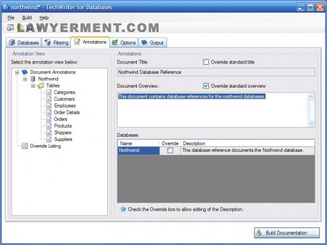Screen dimensions: 327x245
Task: Switch to the Options tab
Action: (x=124, y=43)
